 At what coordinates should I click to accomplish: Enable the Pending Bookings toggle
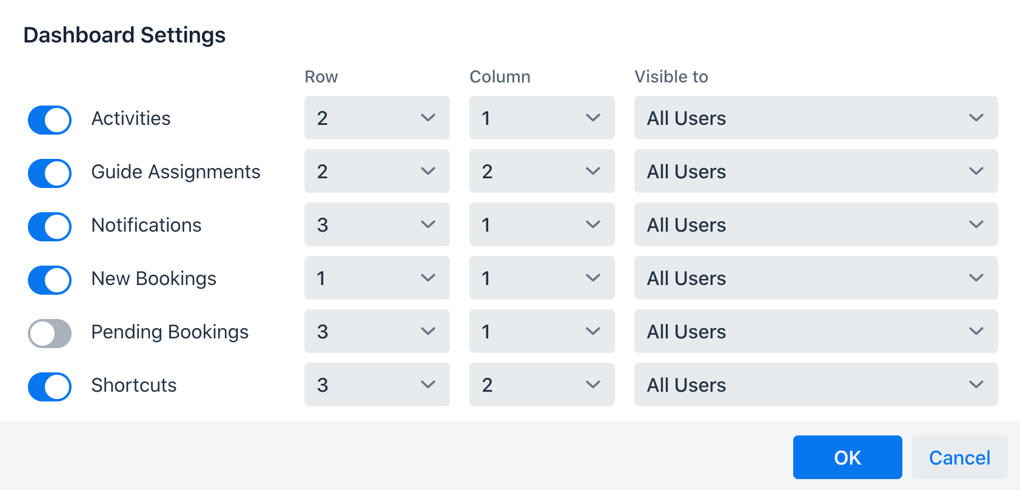(50, 333)
